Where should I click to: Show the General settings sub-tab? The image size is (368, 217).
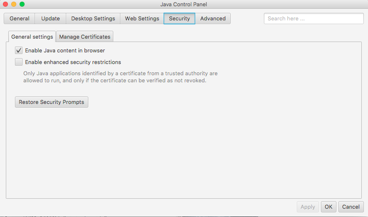tap(32, 37)
